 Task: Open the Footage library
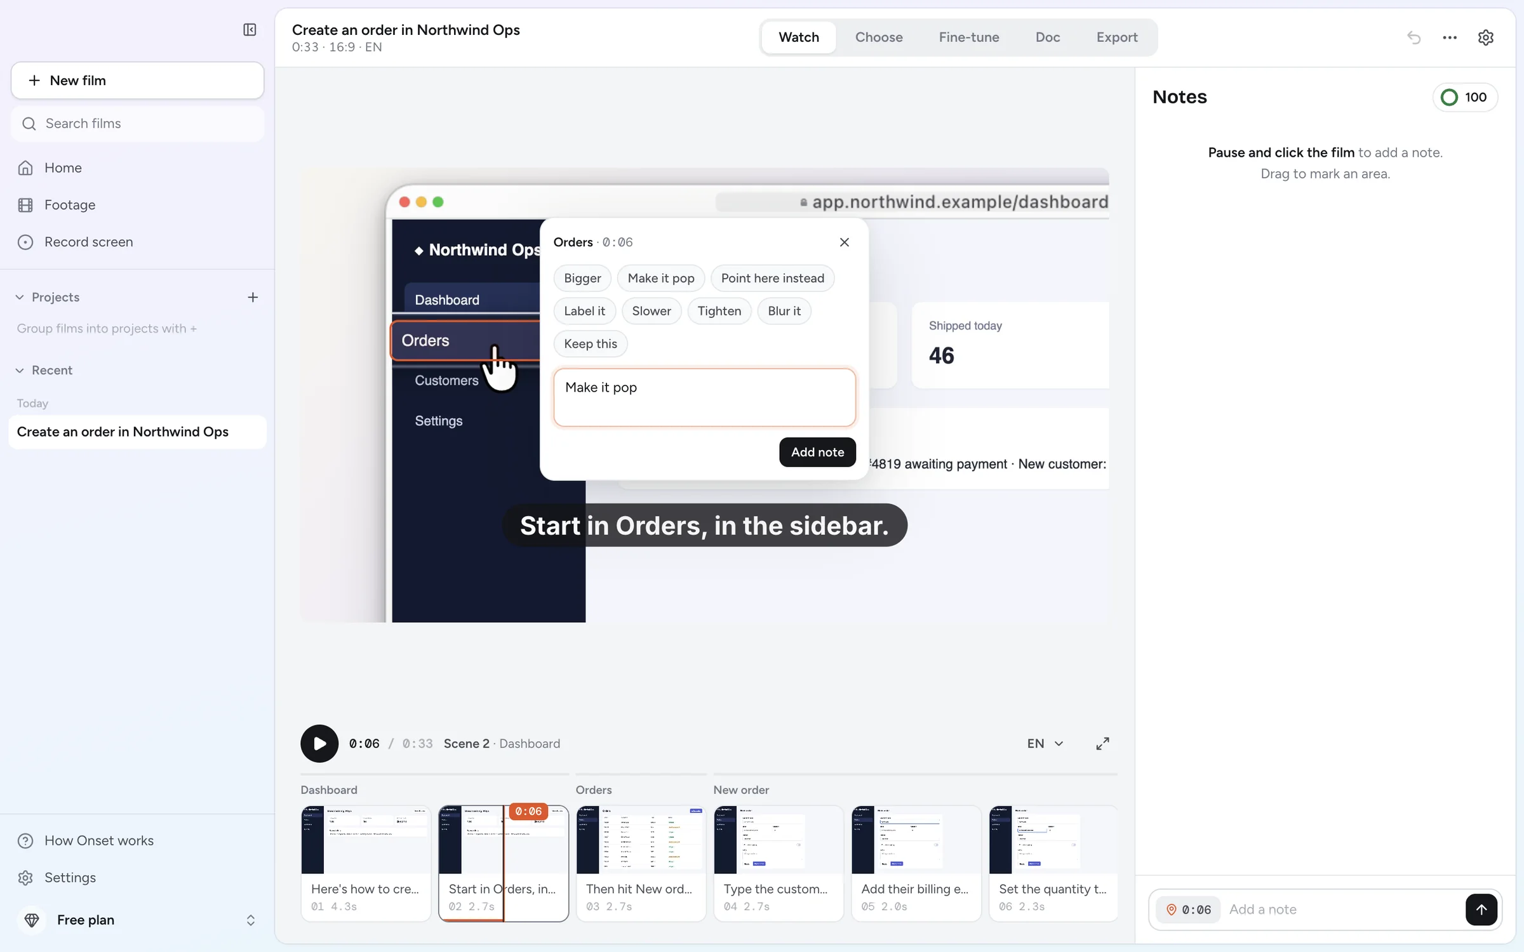(137, 205)
